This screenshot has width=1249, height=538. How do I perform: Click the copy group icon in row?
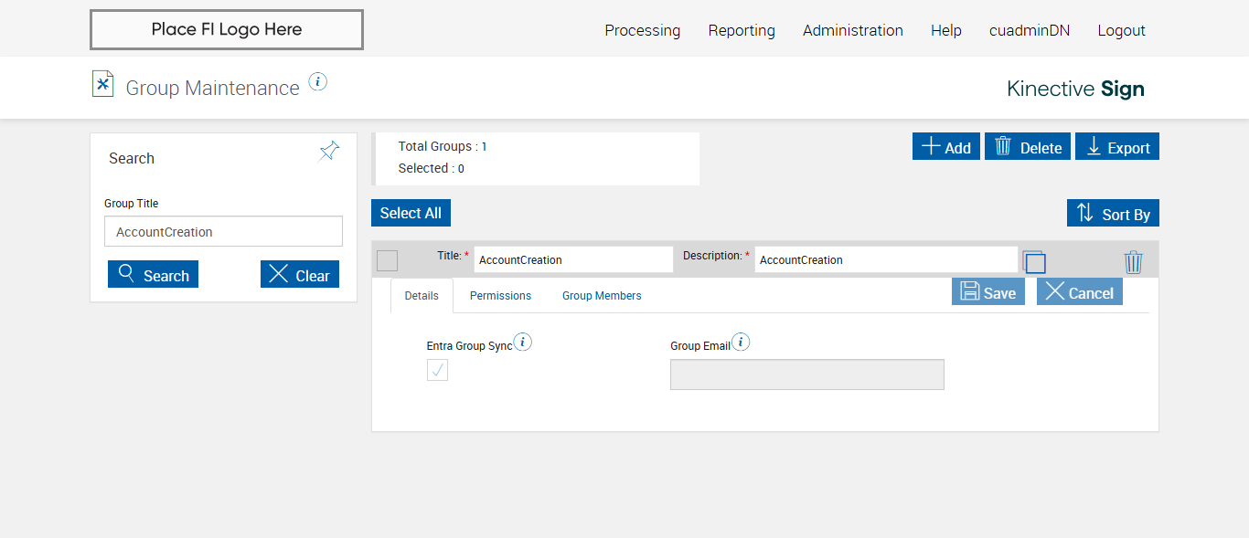click(x=1034, y=262)
